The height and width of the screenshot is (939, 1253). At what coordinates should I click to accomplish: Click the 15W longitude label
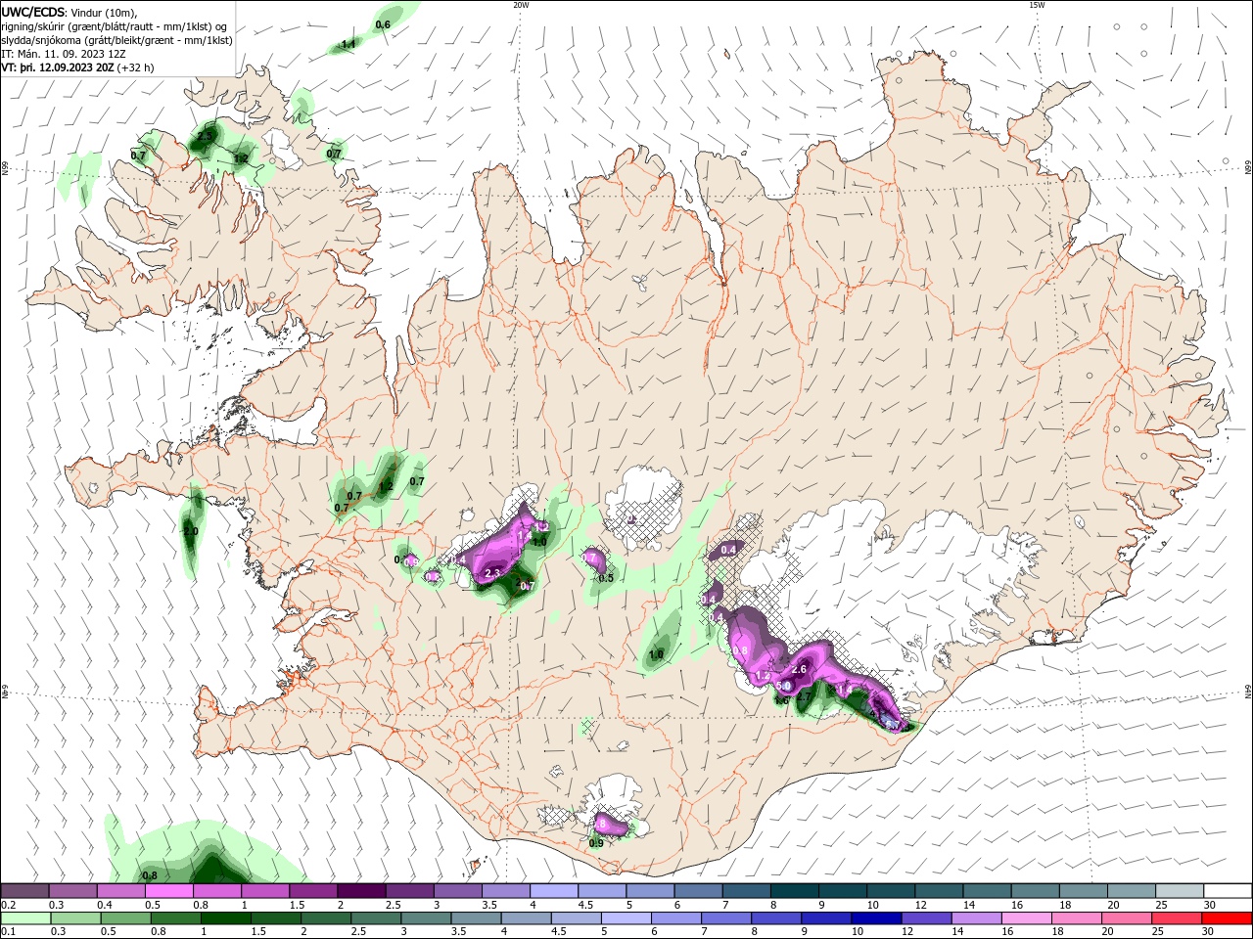[x=1037, y=5]
